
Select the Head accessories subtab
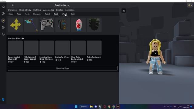click(x=11, y=14)
